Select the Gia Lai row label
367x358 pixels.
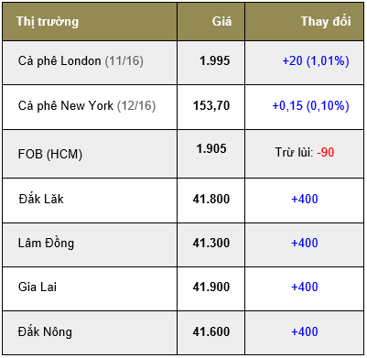[38, 287]
